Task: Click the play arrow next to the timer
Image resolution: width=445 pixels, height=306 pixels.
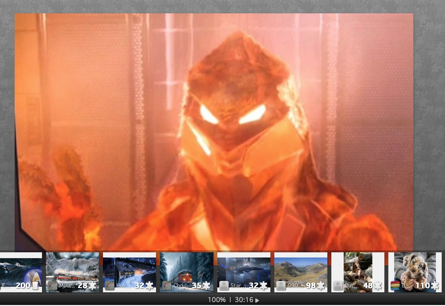Action: coord(257,300)
